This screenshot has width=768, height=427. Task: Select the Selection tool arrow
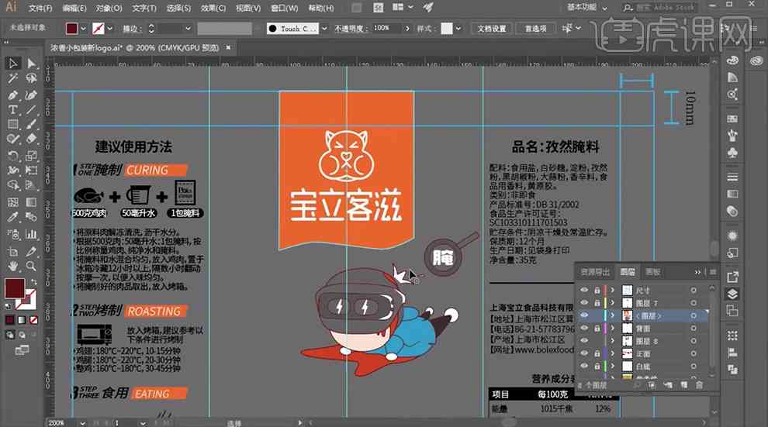(x=12, y=63)
